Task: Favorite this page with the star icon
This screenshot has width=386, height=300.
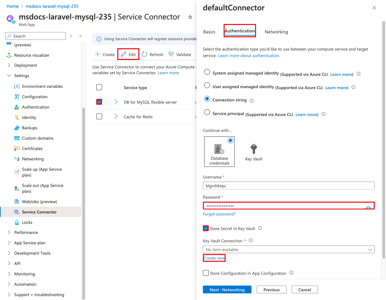Action: point(190,17)
